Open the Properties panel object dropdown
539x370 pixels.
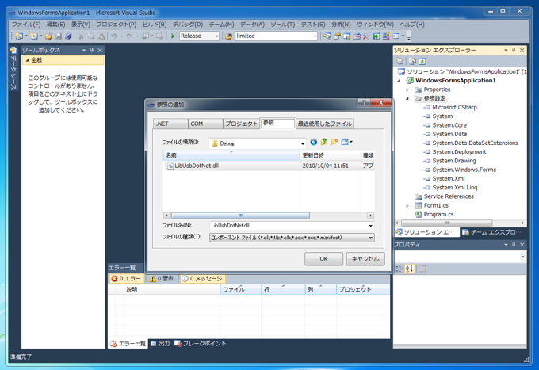tap(522, 257)
